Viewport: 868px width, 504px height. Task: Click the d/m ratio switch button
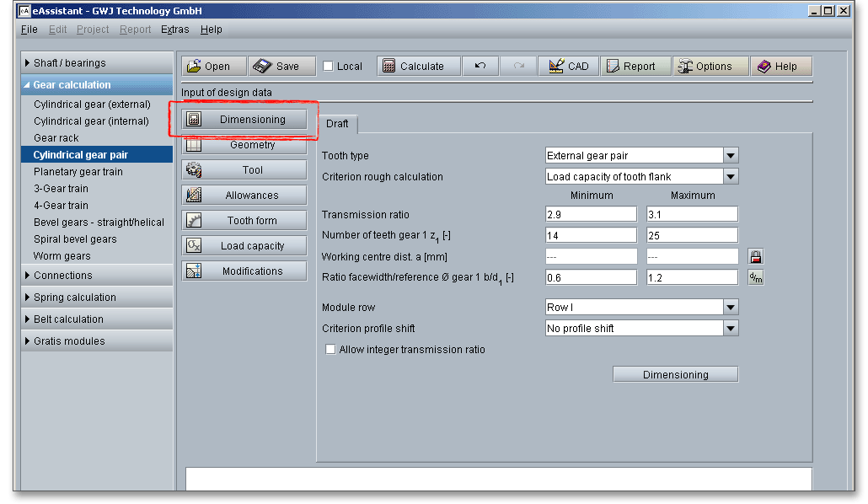coord(756,277)
